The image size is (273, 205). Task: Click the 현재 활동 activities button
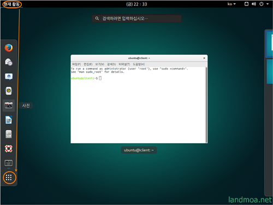(12, 4)
